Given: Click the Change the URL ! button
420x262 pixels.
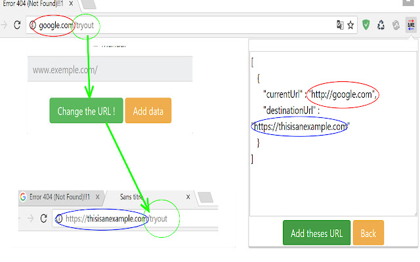Looking at the screenshot, I should [x=86, y=111].
